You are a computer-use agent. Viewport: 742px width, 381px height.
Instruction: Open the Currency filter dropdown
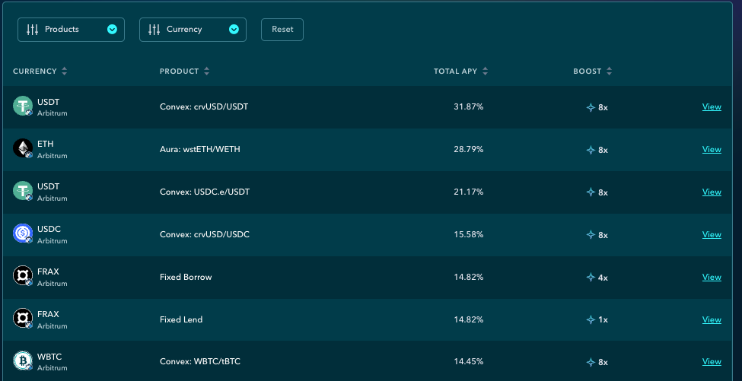coord(193,30)
